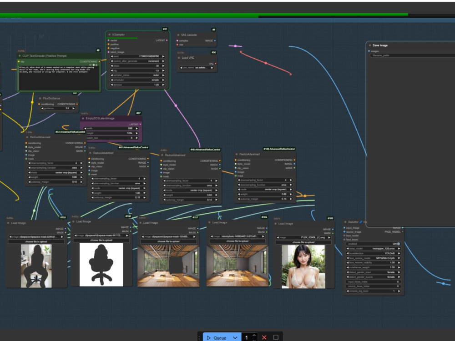
Task: Open the scheduler simple combo
Action: [137, 80]
